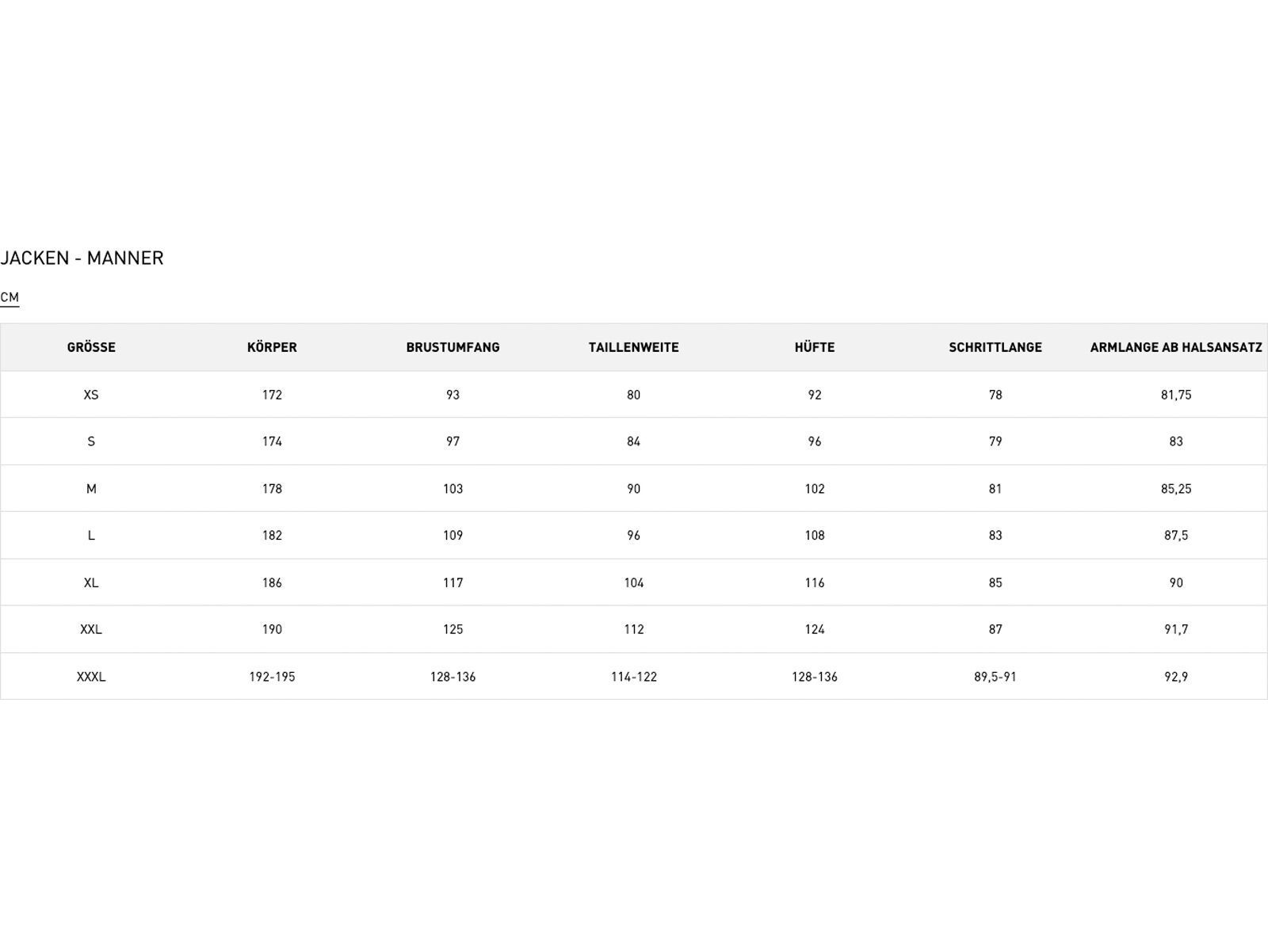Click the TAILLENWEITE column header
The height and width of the screenshot is (951, 1268).
pyautogui.click(x=633, y=347)
